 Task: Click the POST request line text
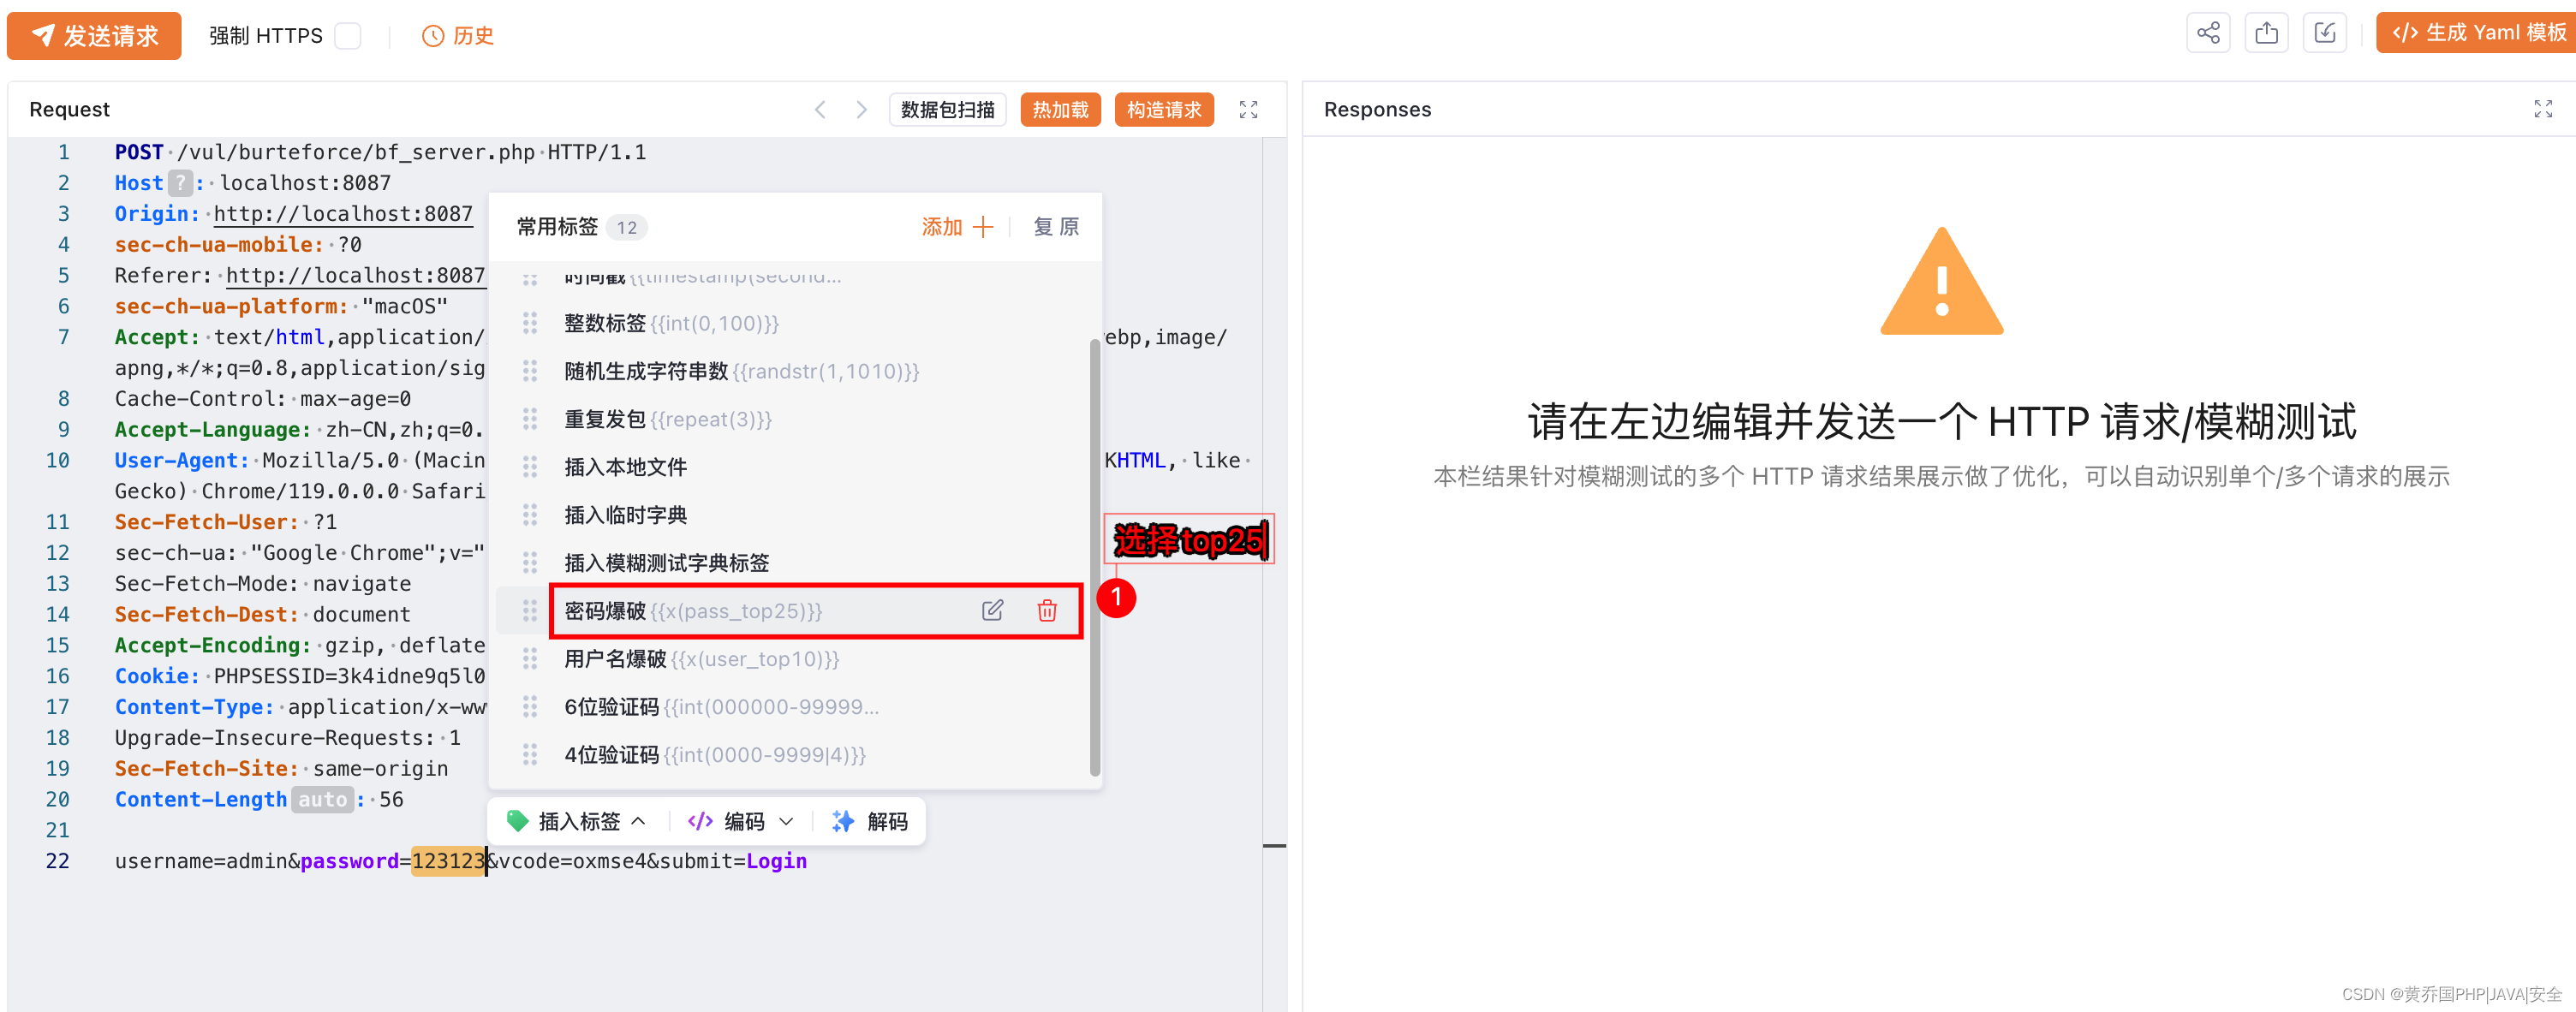click(380, 152)
